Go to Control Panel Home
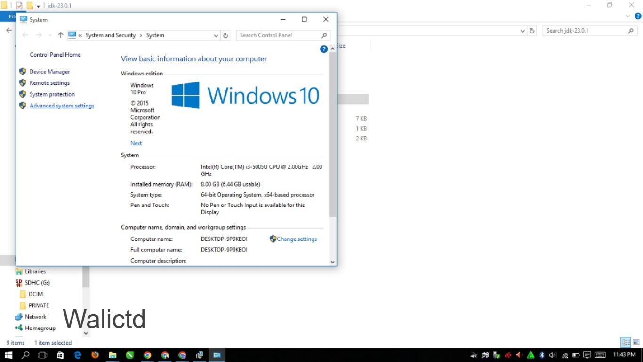Screen dimensions: 643x362 coord(55,55)
